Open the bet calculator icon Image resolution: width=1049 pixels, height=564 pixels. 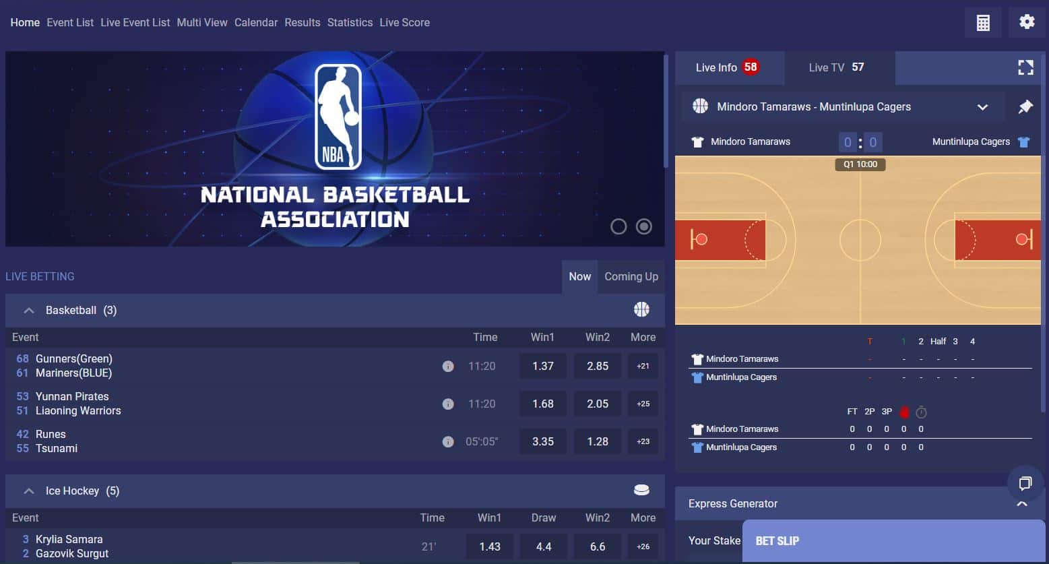pos(983,22)
